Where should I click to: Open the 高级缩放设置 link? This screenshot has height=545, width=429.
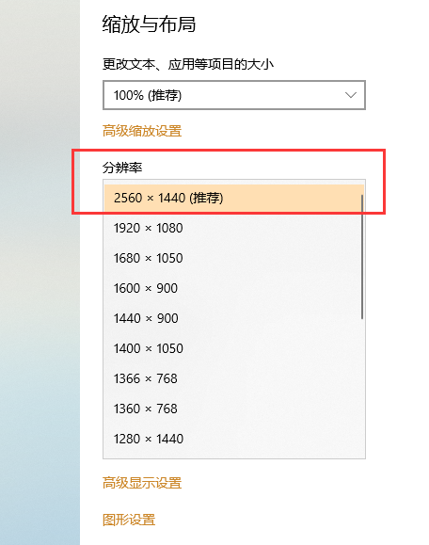coord(142,132)
